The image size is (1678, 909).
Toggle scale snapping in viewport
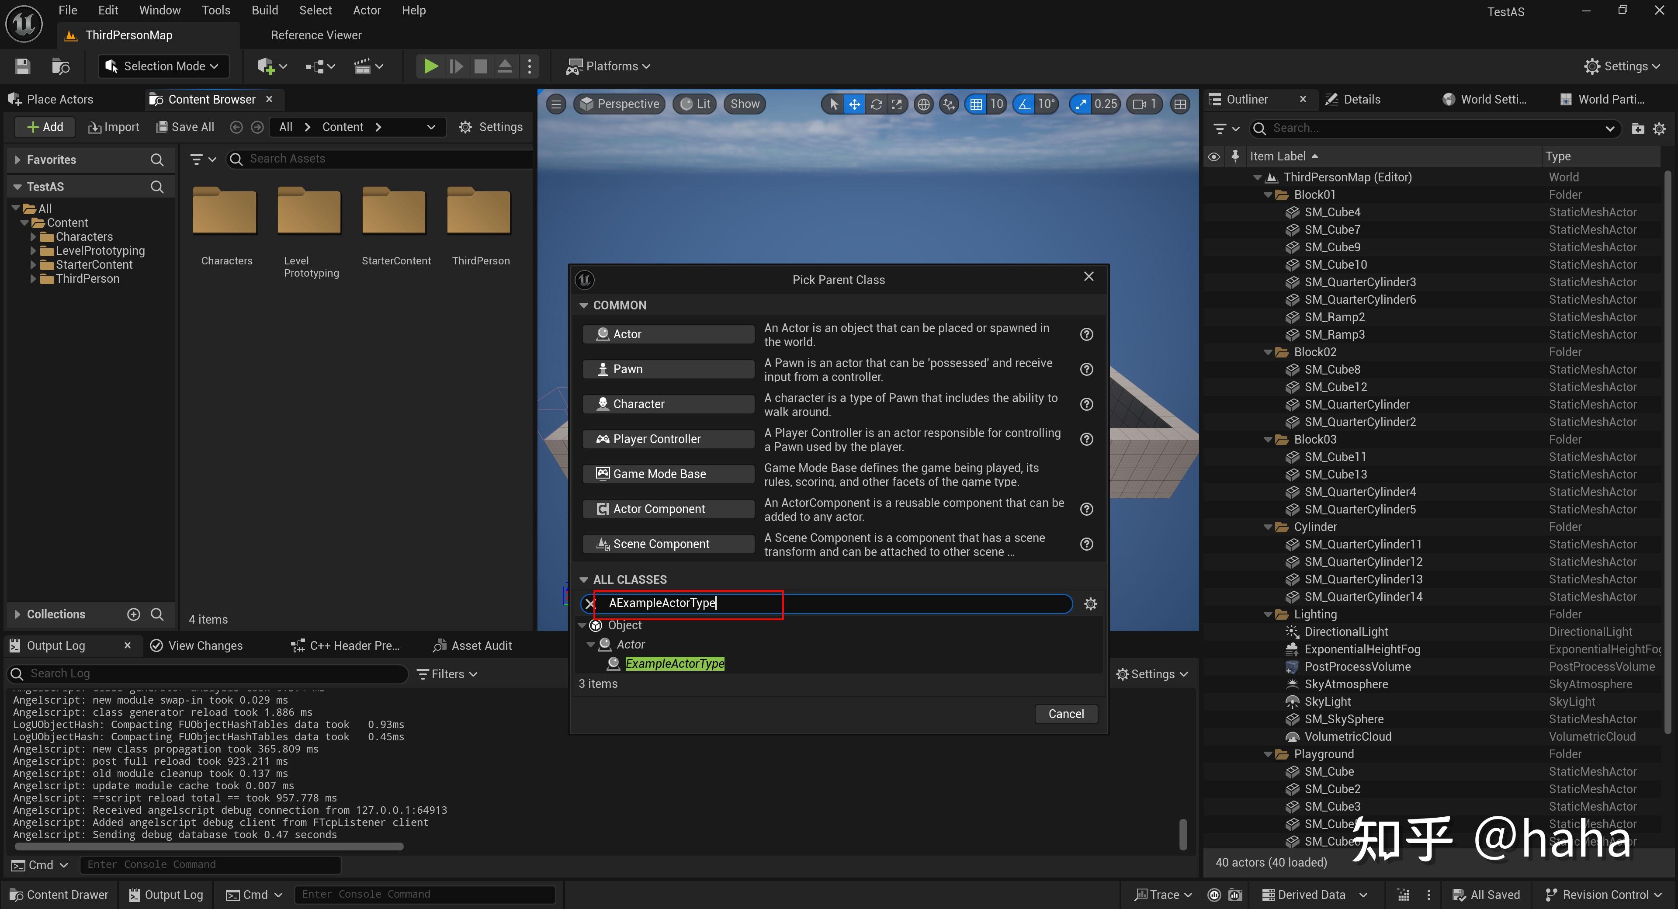(1082, 104)
